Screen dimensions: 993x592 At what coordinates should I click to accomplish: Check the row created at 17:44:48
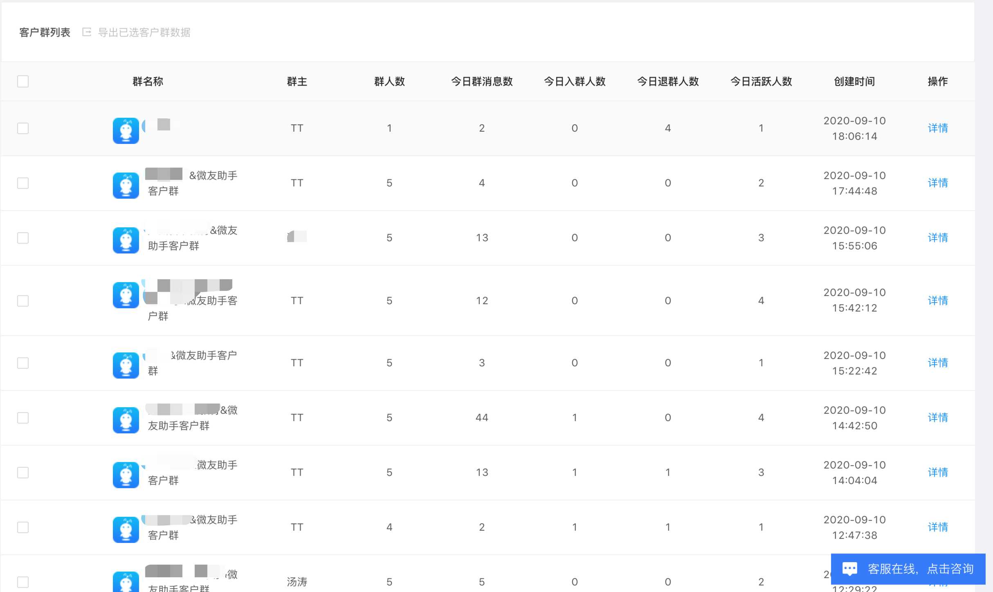23,183
